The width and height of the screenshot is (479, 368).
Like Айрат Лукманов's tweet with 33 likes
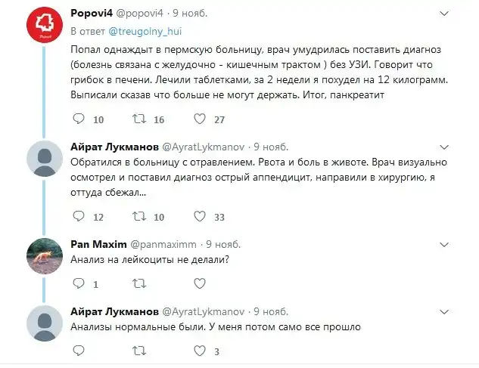[200, 217]
